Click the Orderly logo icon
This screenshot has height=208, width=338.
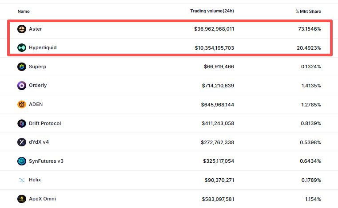pos(22,86)
